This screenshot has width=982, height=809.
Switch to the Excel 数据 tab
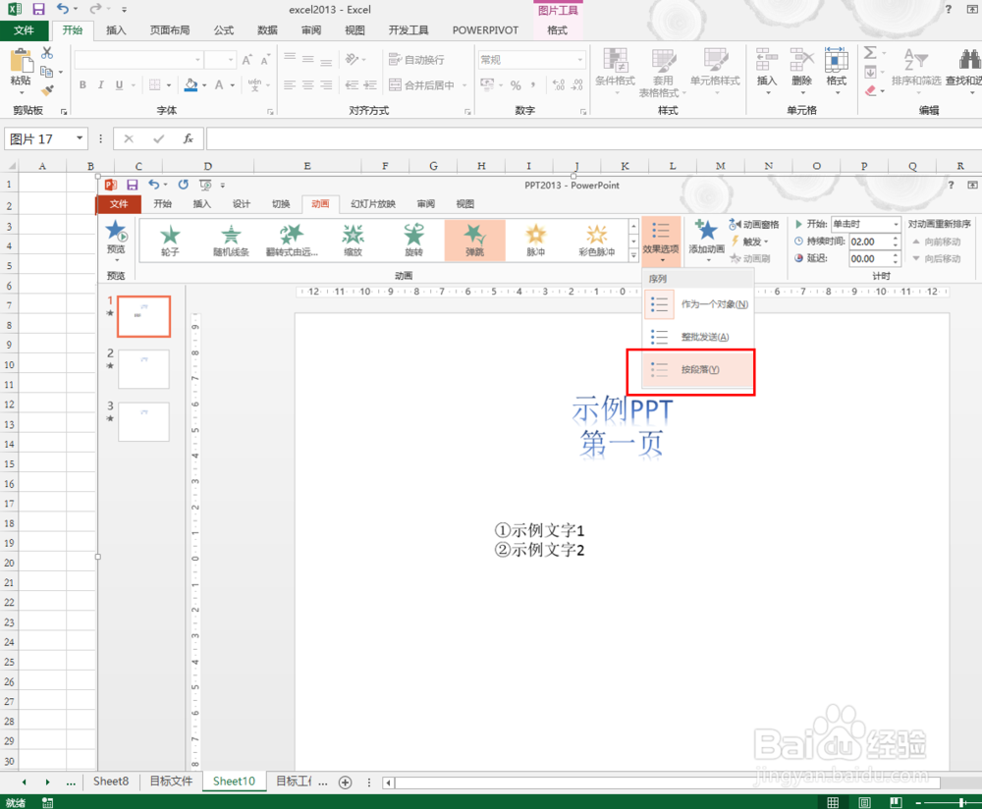click(x=267, y=30)
